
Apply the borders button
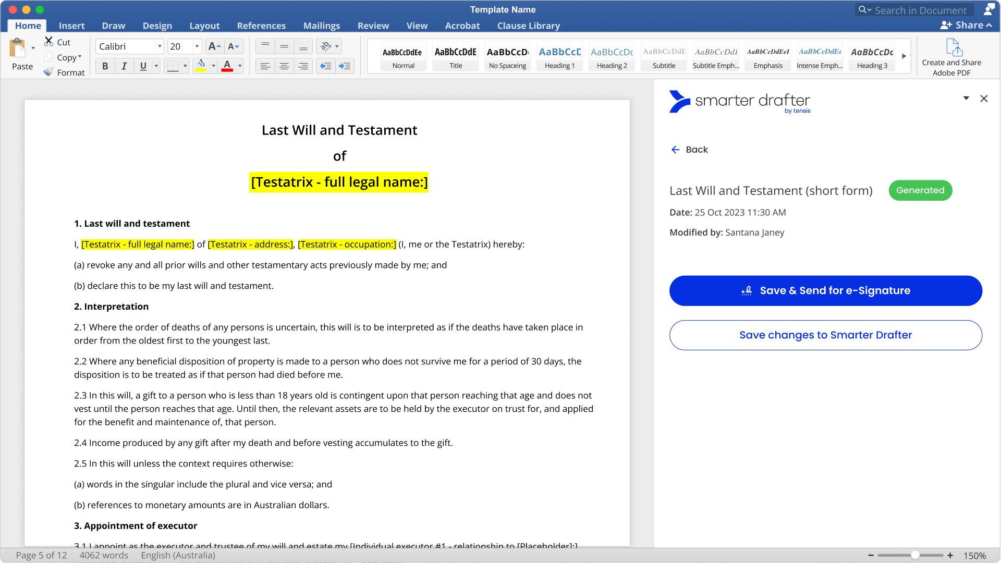(x=173, y=66)
